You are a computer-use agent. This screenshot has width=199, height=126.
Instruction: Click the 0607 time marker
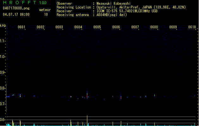tap(135, 27)
